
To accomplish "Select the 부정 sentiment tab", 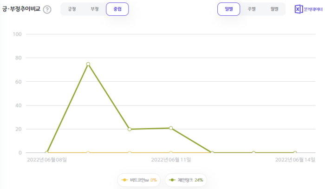I will [95, 9].
